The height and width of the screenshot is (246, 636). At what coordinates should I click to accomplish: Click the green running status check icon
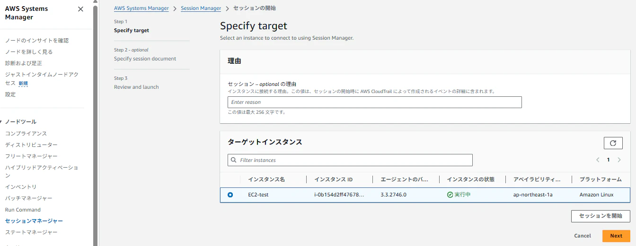pyautogui.click(x=450, y=195)
